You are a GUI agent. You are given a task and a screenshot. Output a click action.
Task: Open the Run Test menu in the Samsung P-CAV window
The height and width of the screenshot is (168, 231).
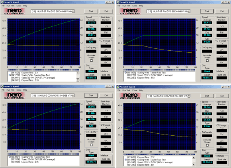pos(126,90)
